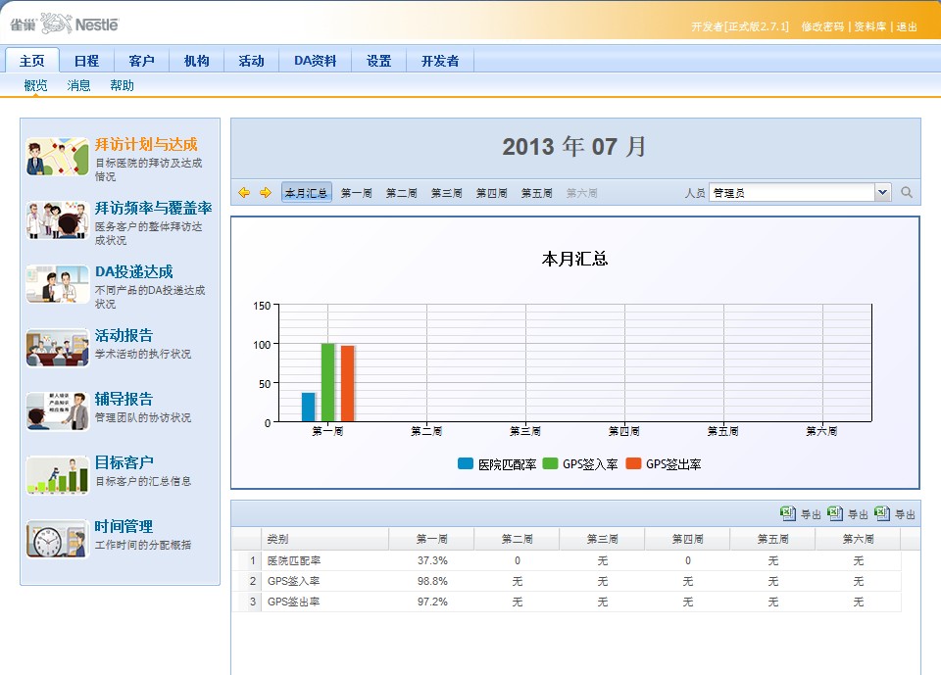This screenshot has width=941, height=675.
Task: Click 第六周 table column header
Action: click(858, 539)
